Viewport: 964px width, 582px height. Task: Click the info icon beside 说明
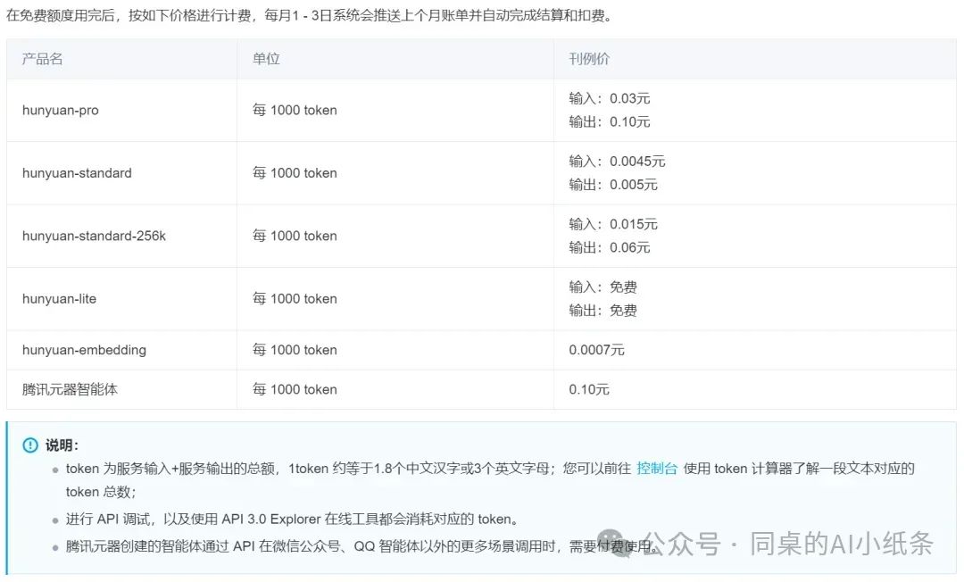(30, 445)
